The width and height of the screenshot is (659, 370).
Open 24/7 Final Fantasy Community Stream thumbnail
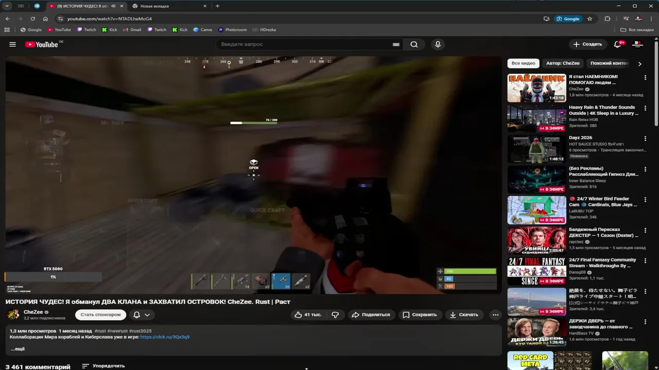[536, 271]
